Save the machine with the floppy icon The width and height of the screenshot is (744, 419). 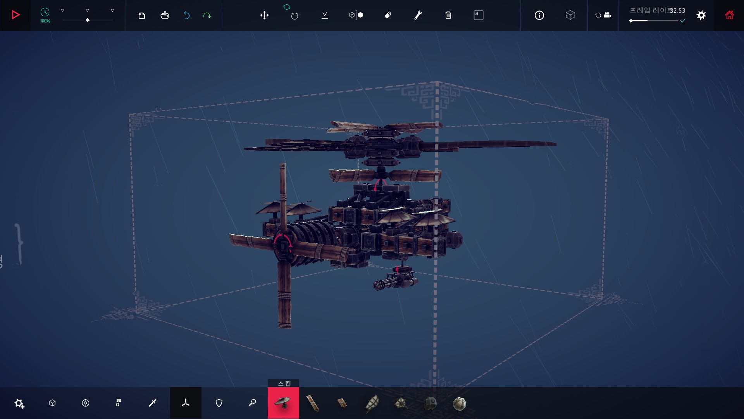point(141,16)
